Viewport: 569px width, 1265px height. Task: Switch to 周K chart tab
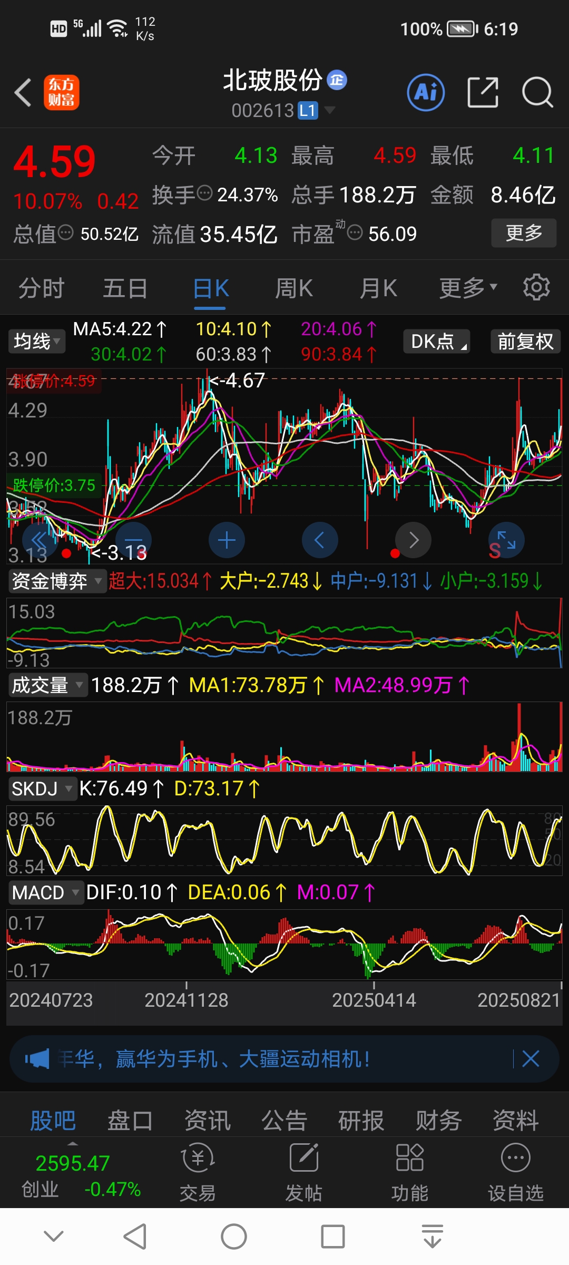tap(294, 288)
